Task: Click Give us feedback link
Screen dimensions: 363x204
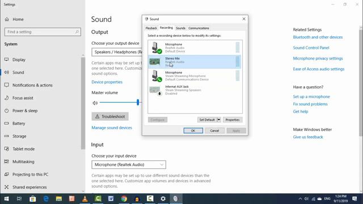Action: (x=308, y=137)
